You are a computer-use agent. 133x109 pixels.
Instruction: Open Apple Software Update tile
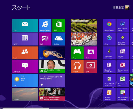pos(123,25)
